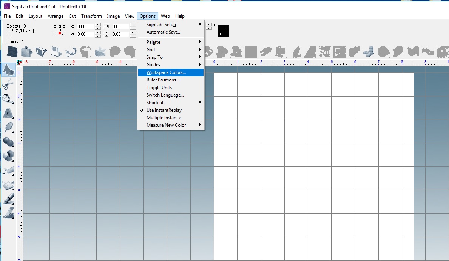The height and width of the screenshot is (261, 449).
Task: Select middle-left anchor reference point
Action: click(x=55, y=30)
